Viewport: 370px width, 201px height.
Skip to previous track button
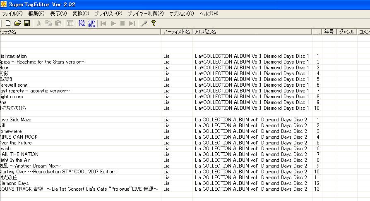tap(103, 23)
